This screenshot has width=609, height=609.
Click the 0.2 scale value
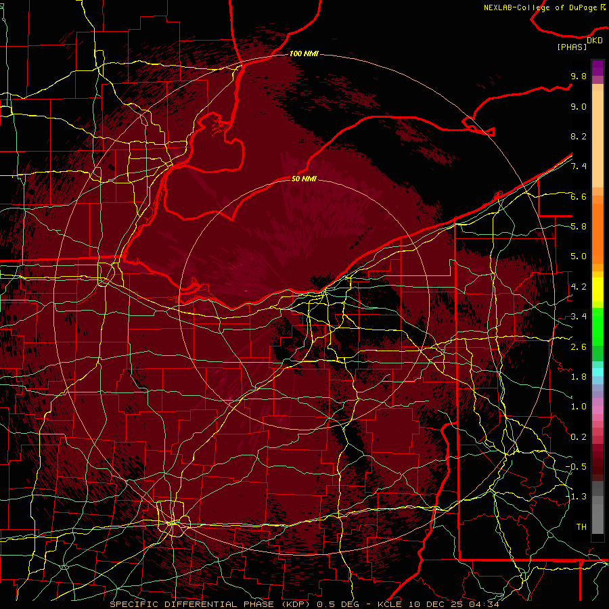[x=579, y=437]
